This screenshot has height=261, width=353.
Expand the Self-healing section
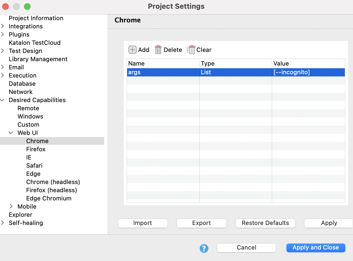tap(3, 223)
